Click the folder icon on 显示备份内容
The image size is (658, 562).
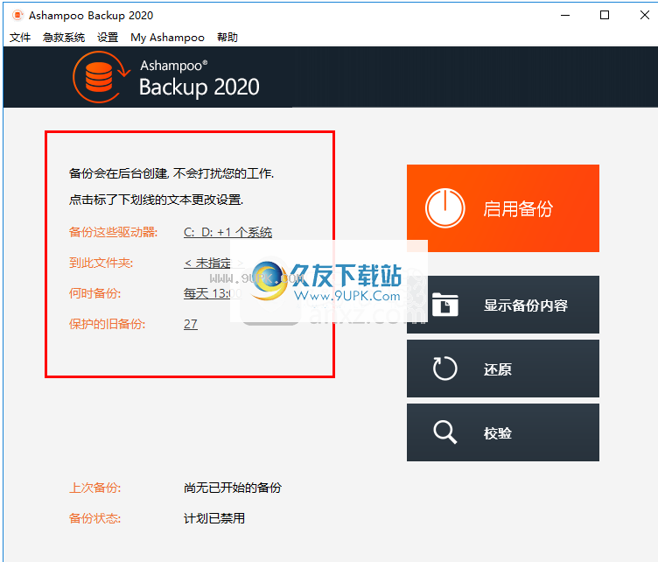[x=444, y=304]
